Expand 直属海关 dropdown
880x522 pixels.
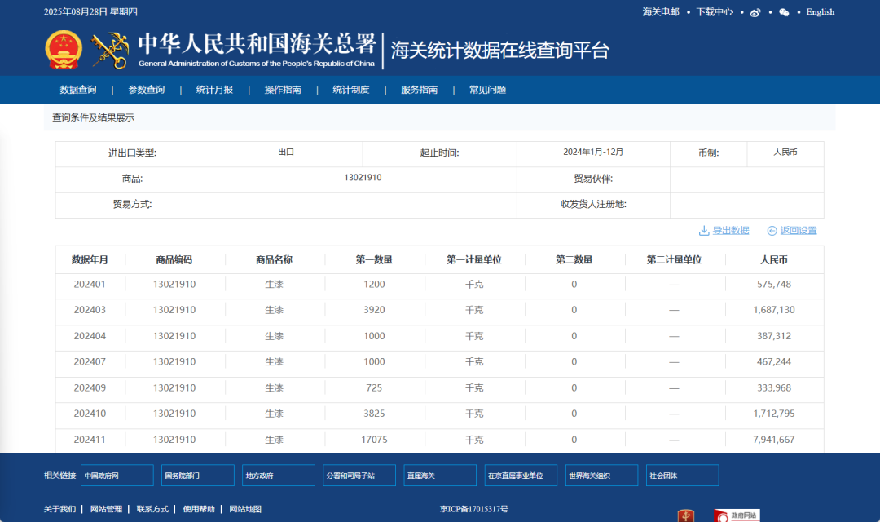click(441, 476)
